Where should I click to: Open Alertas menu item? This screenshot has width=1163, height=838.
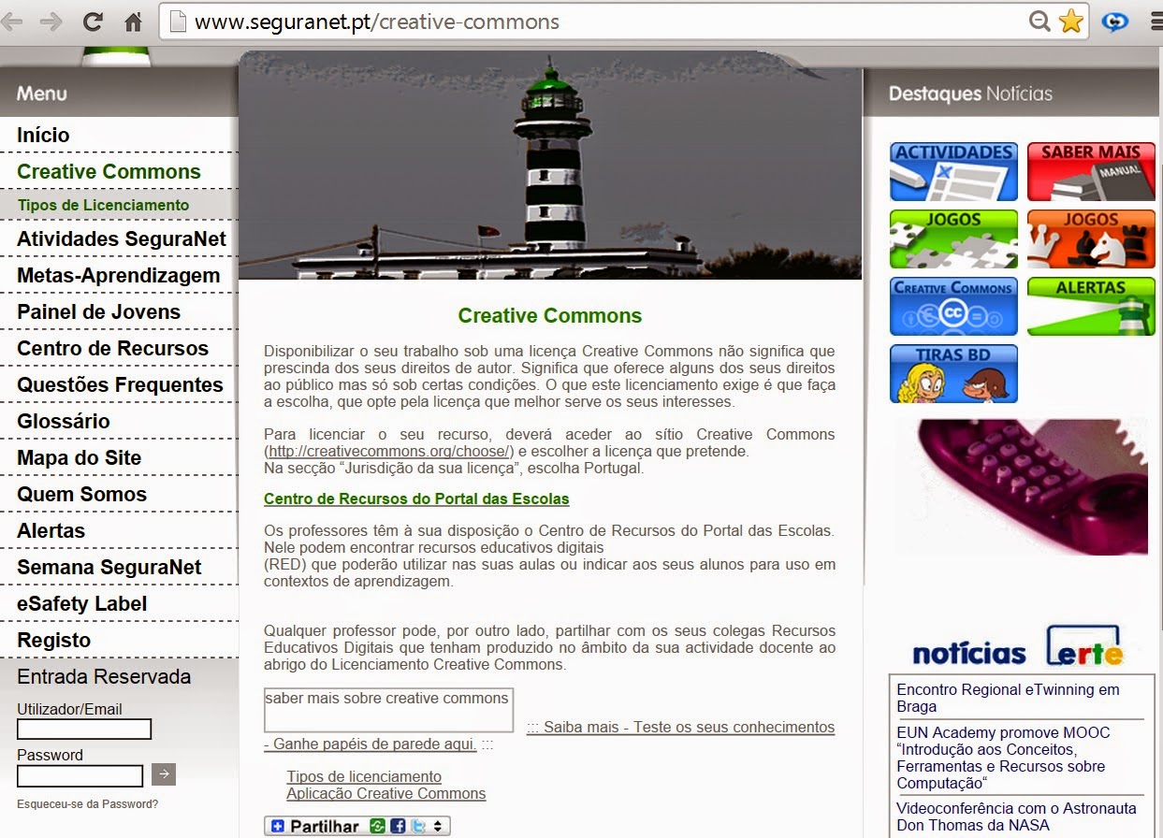click(x=51, y=530)
